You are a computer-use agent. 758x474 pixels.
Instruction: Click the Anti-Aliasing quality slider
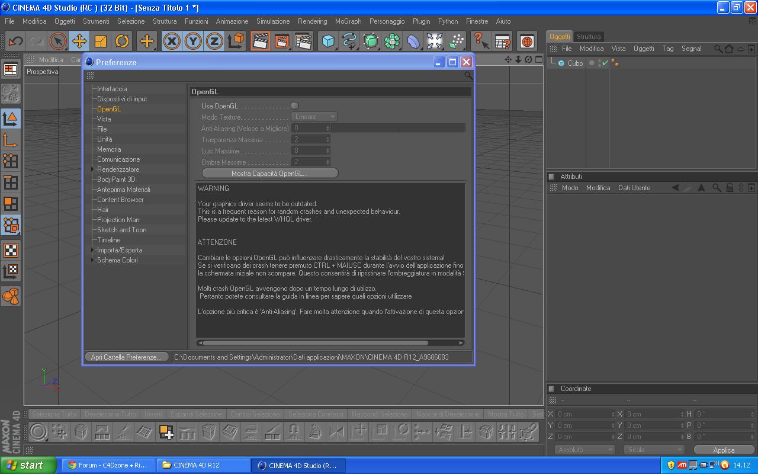click(x=399, y=128)
